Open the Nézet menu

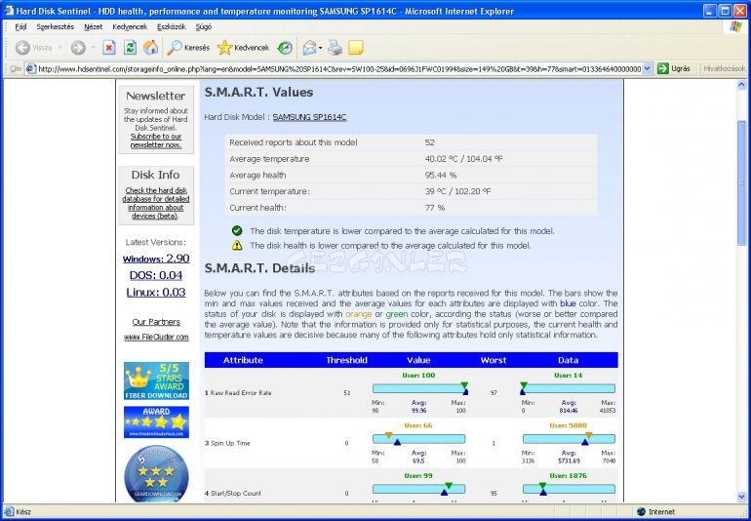(x=93, y=27)
